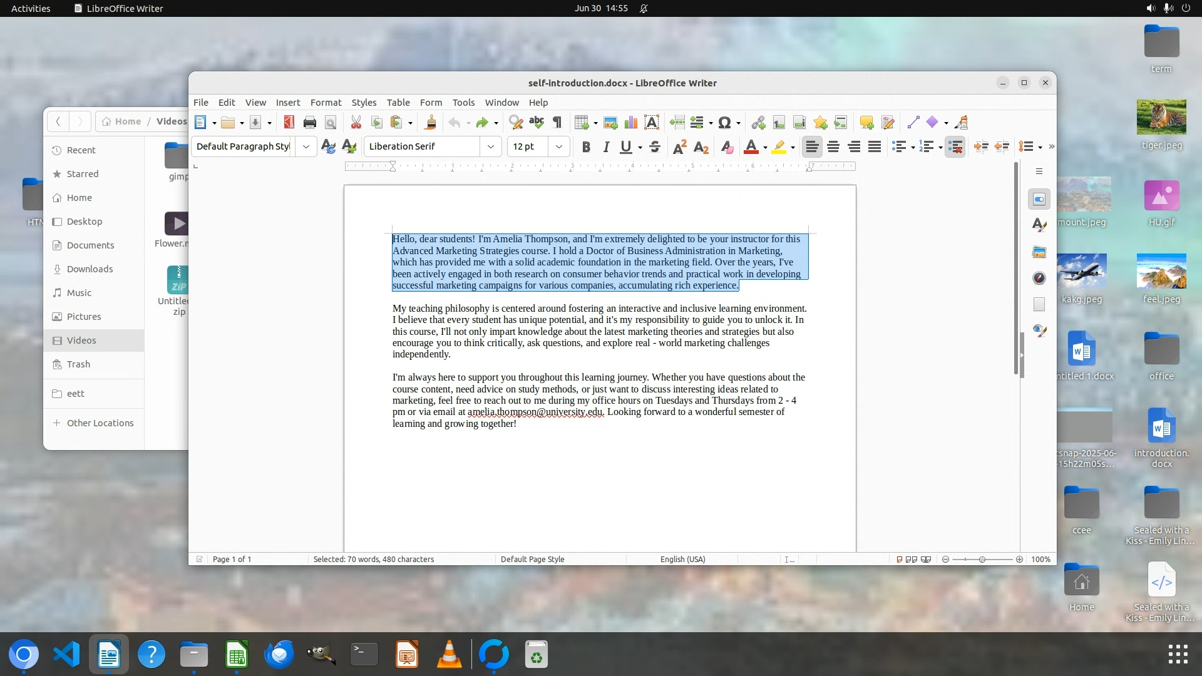Click the Clear Direct Formatting icon
Image resolution: width=1202 pixels, height=676 pixels.
pos(726,147)
